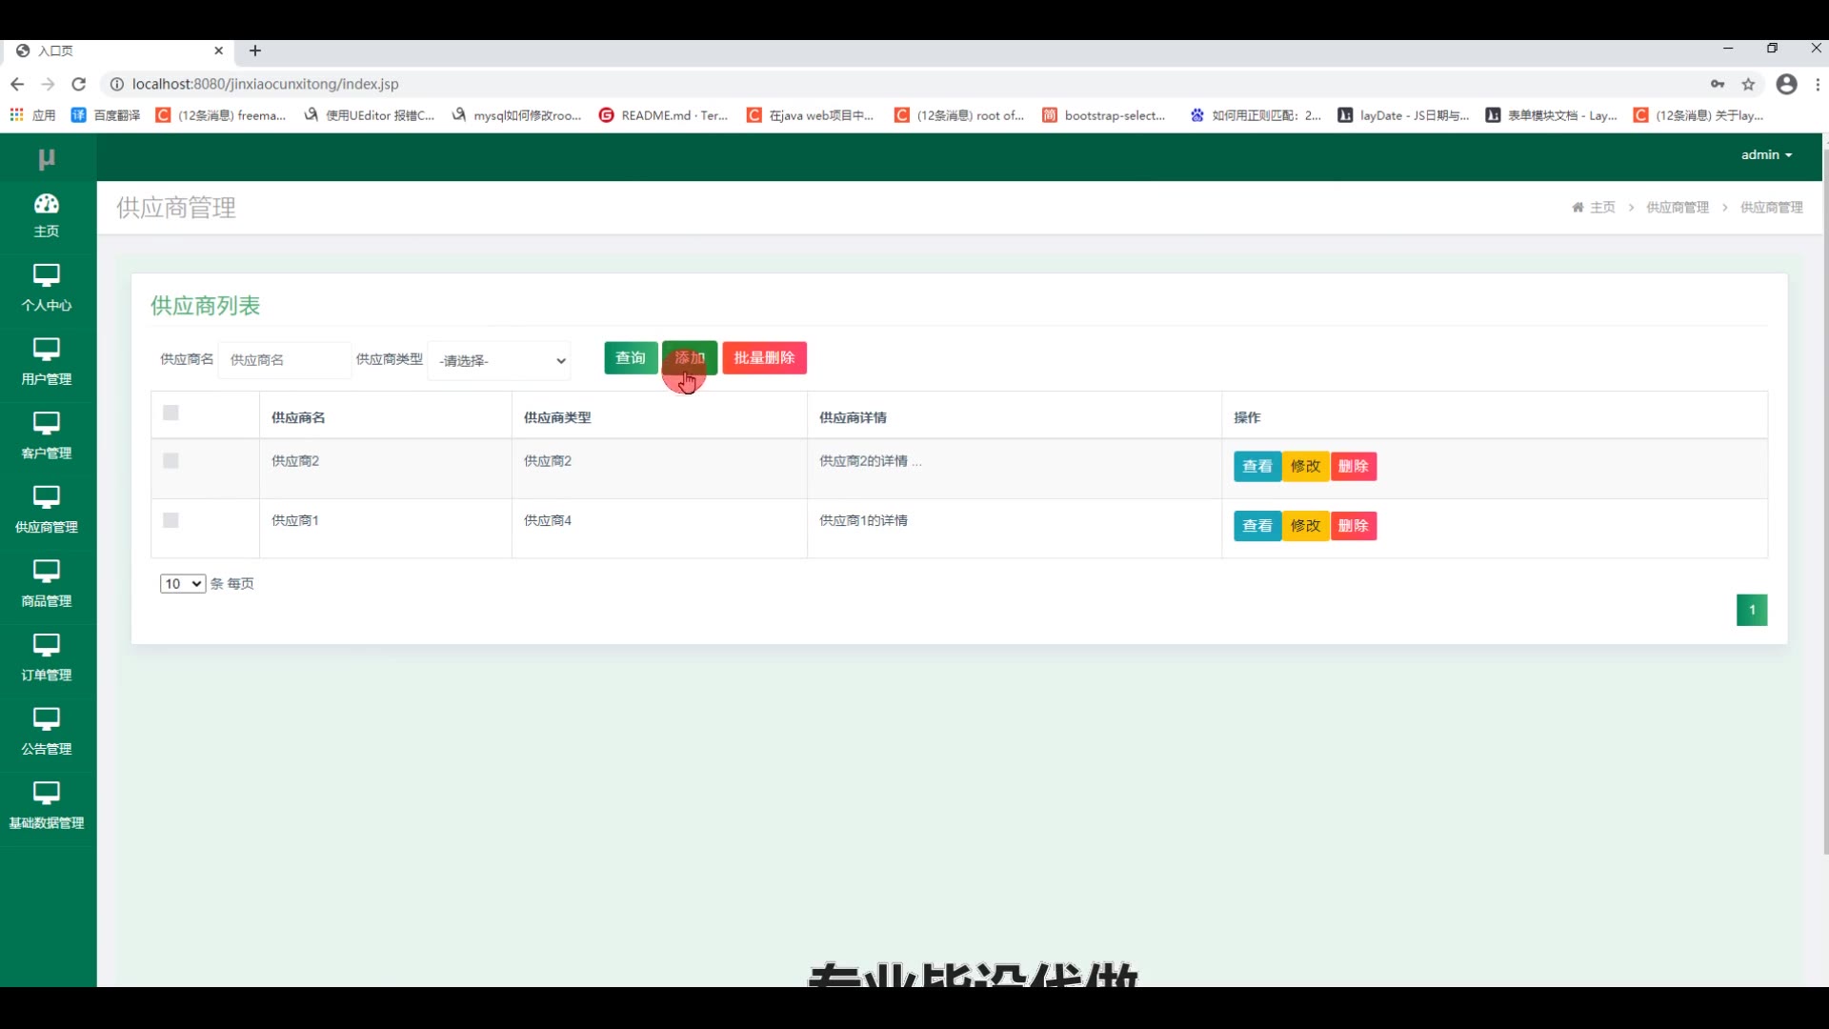Close the 入口页 tab

(x=218, y=50)
